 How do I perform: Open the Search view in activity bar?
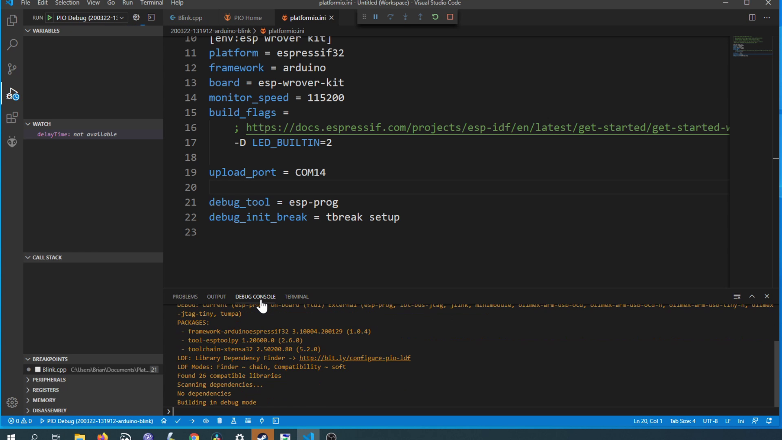click(12, 44)
